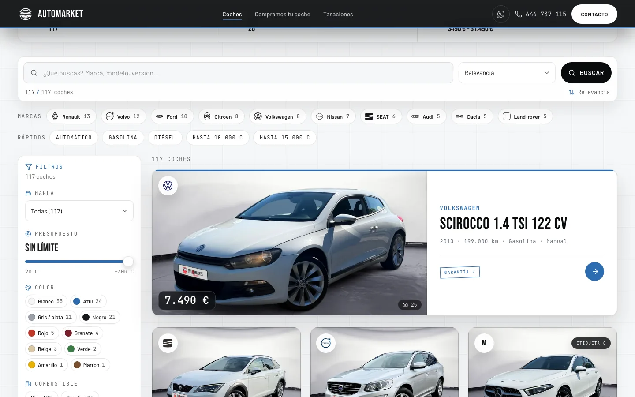Click the Mercedes M badge on car card

tap(484, 343)
